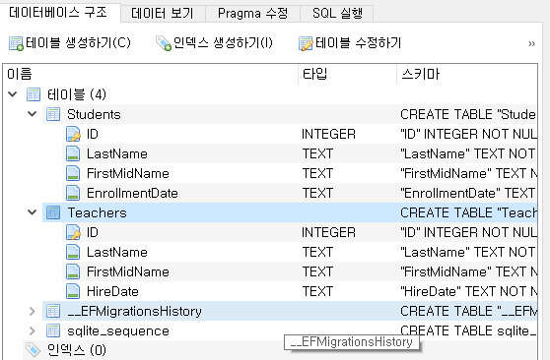The width and height of the screenshot is (550, 360).
Task: Click the 타입 column header
Action: (348, 74)
